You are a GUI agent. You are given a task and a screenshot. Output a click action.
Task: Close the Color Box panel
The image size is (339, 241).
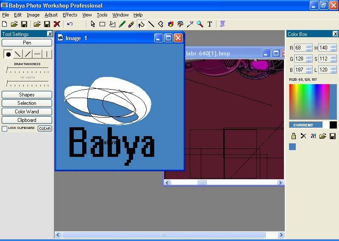pyautogui.click(x=335, y=34)
